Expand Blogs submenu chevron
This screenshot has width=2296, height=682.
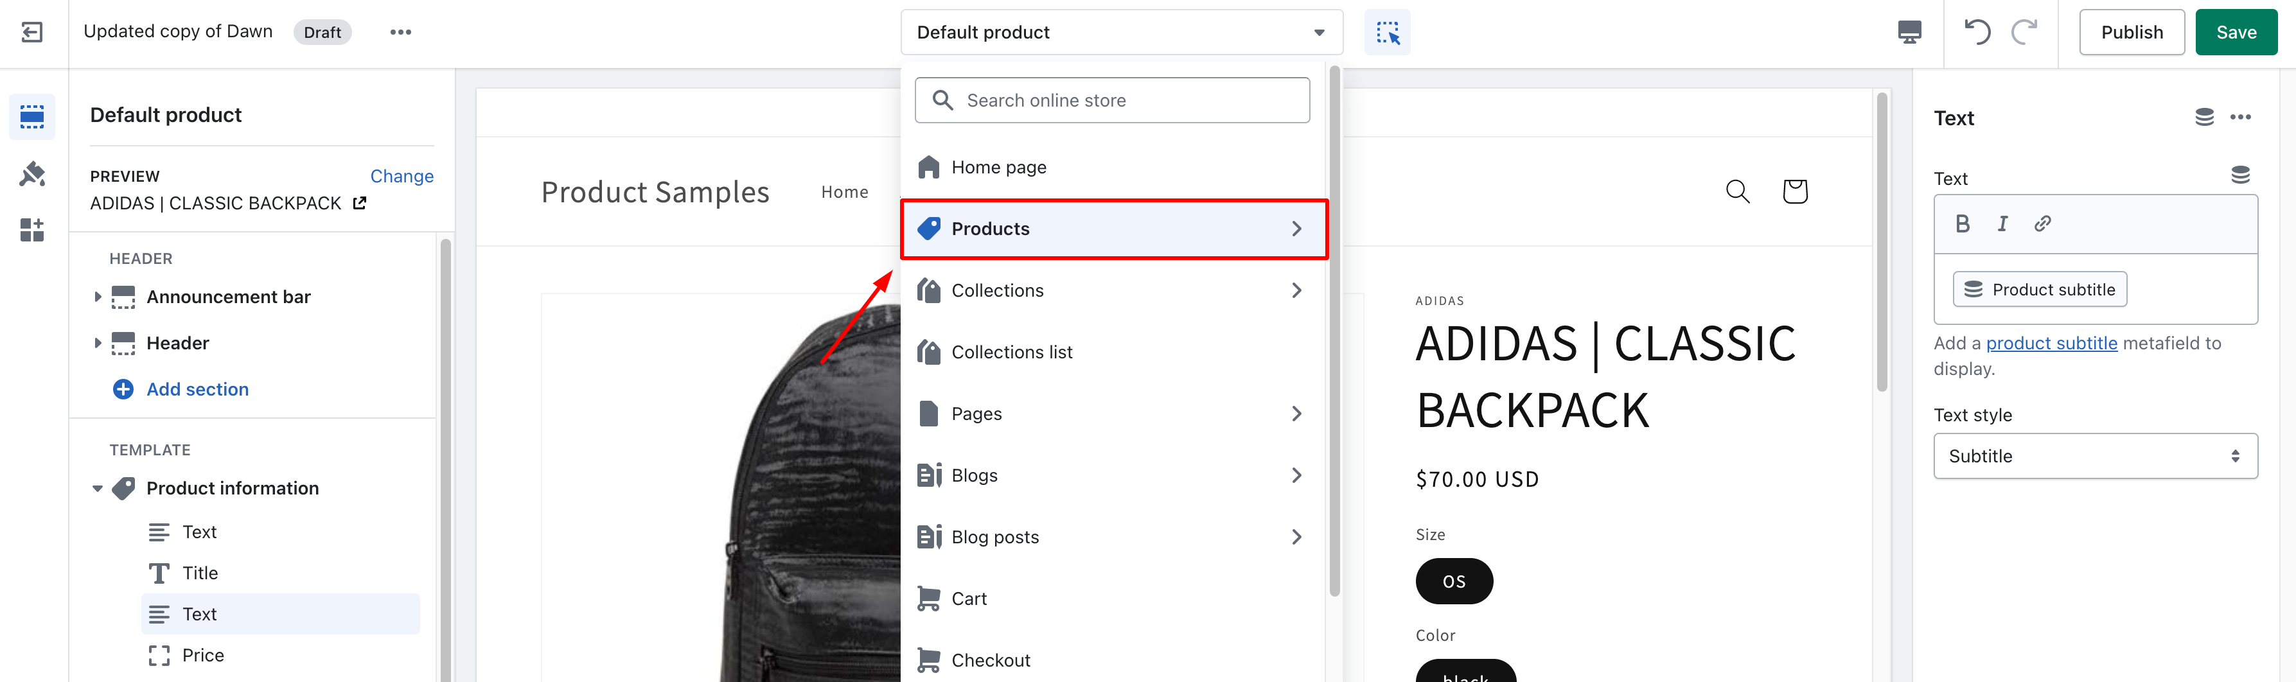[1296, 475]
